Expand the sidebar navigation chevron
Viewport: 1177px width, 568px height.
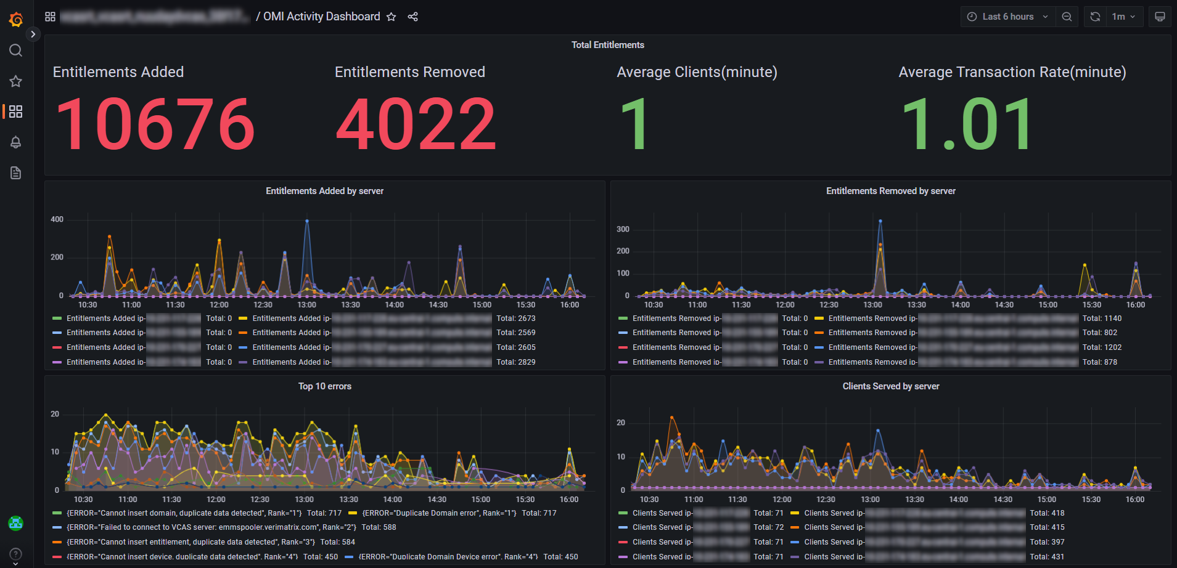tap(33, 34)
